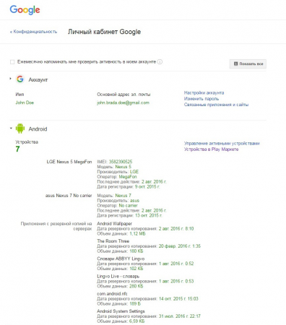Click the info icon beside the monthly reminder
286x325 pixels.
click(x=160, y=62)
